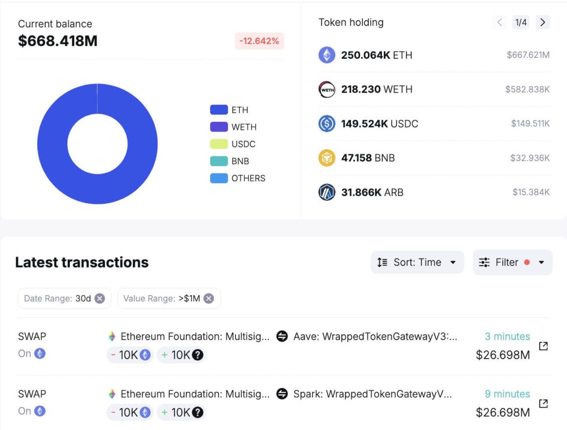Click the WETH token icon

tap(327, 89)
